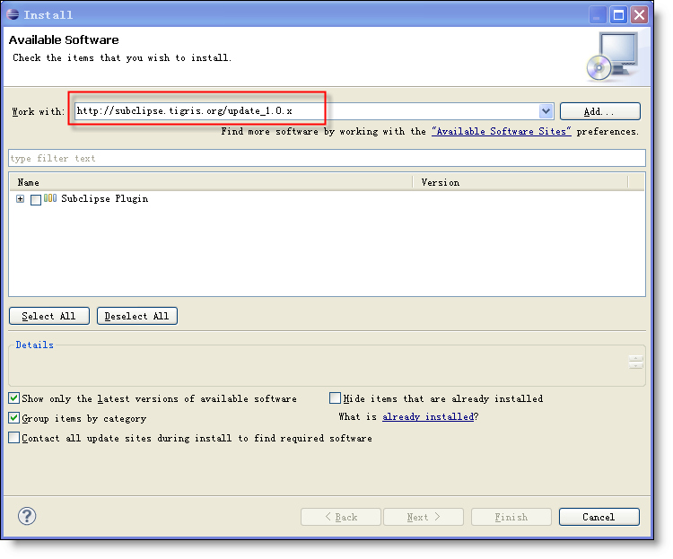Minimize the Install dialog window
This screenshot has height=559, width=673.
point(599,14)
